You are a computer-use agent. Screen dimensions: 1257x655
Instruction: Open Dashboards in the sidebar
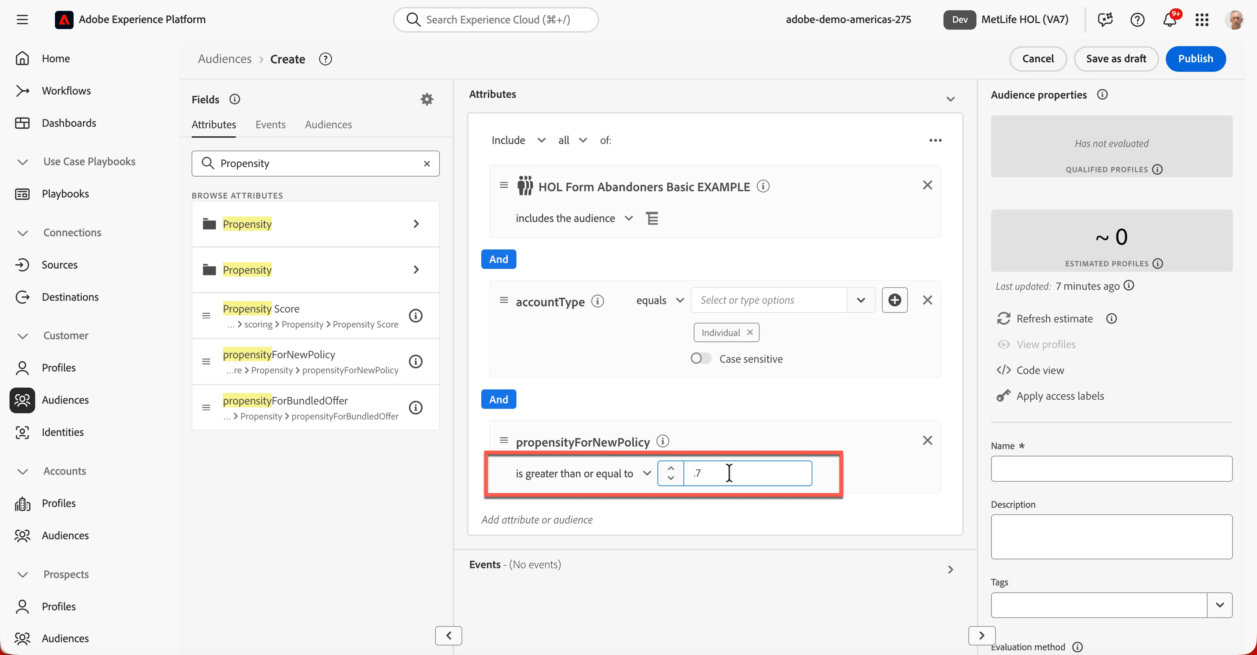[x=69, y=123]
